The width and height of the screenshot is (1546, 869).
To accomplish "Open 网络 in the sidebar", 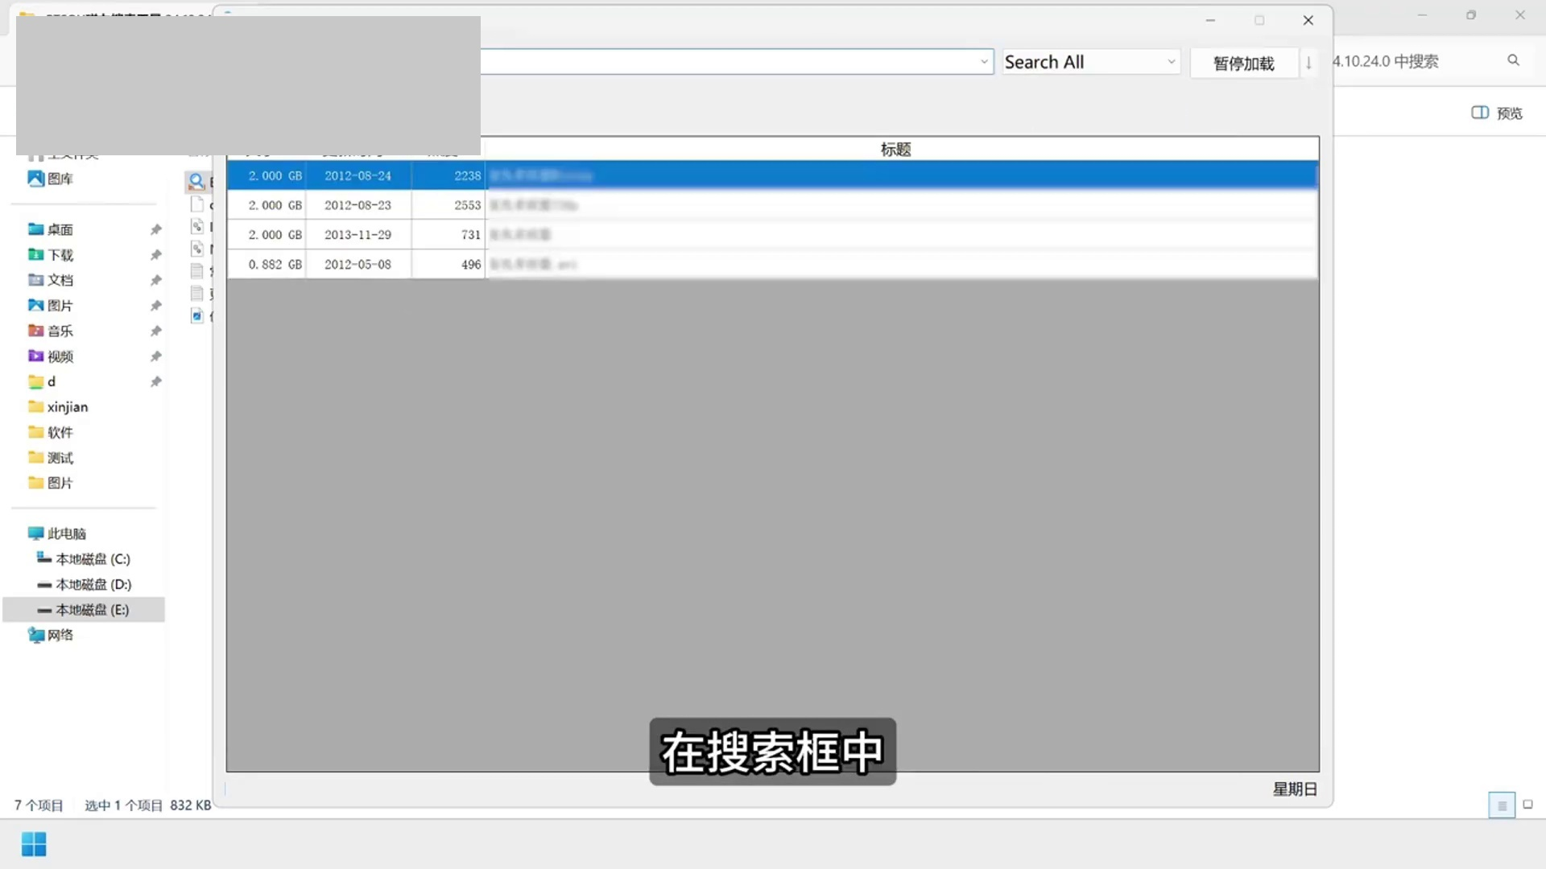I will pos(51,635).
